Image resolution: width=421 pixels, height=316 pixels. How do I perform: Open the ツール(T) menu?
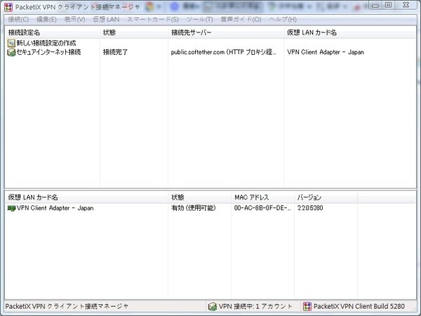point(199,20)
